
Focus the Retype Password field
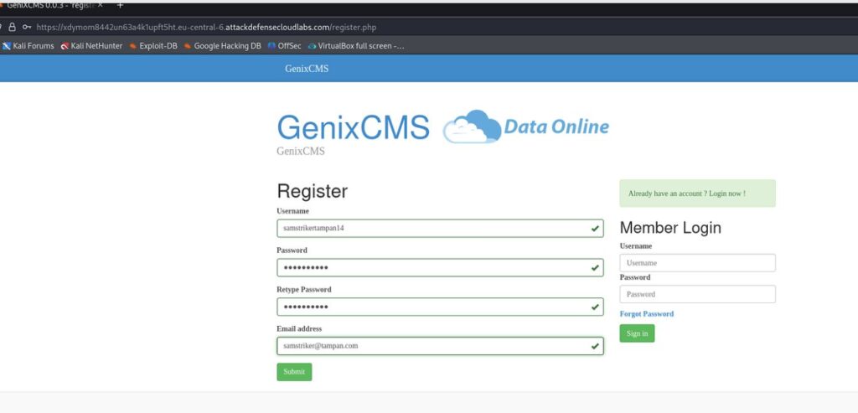pyautogui.click(x=440, y=307)
